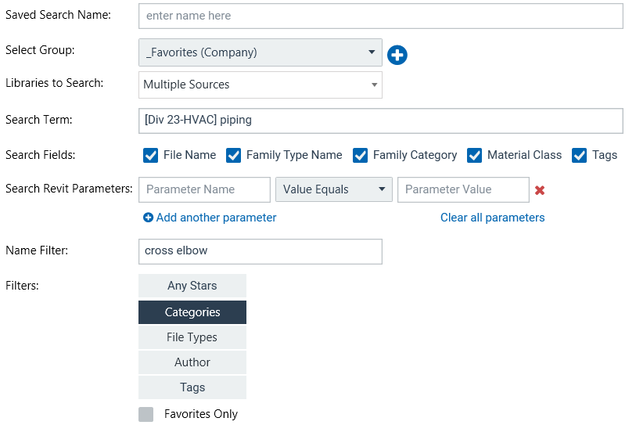The height and width of the screenshot is (425, 636).
Task: Toggle the Tags search field checkbox
Action: [579, 155]
